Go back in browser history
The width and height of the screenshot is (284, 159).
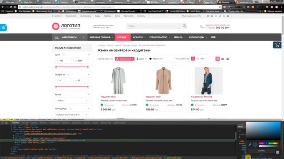click(x=3, y=7)
